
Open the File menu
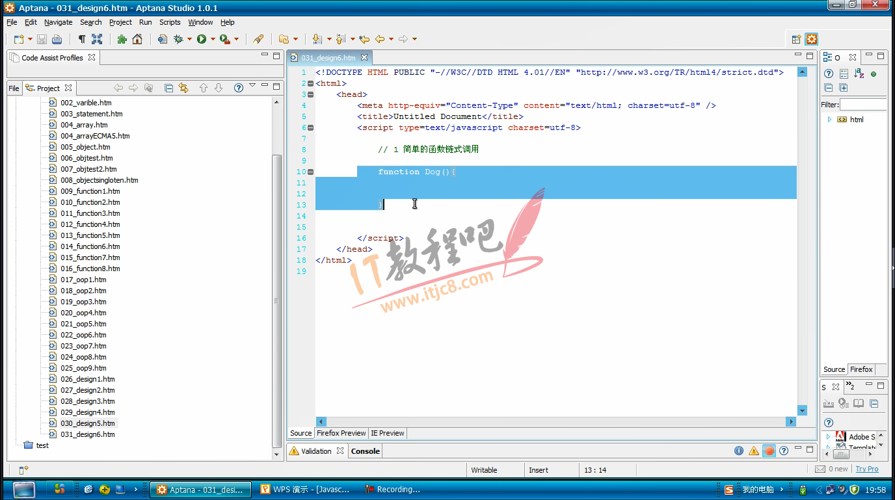tap(12, 22)
